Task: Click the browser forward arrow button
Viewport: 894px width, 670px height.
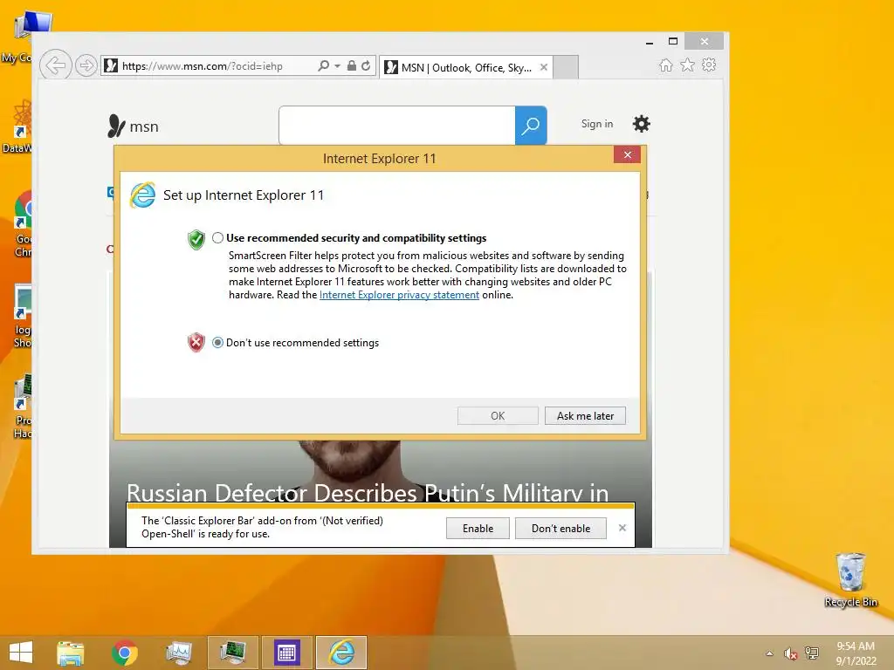Action: [86, 65]
